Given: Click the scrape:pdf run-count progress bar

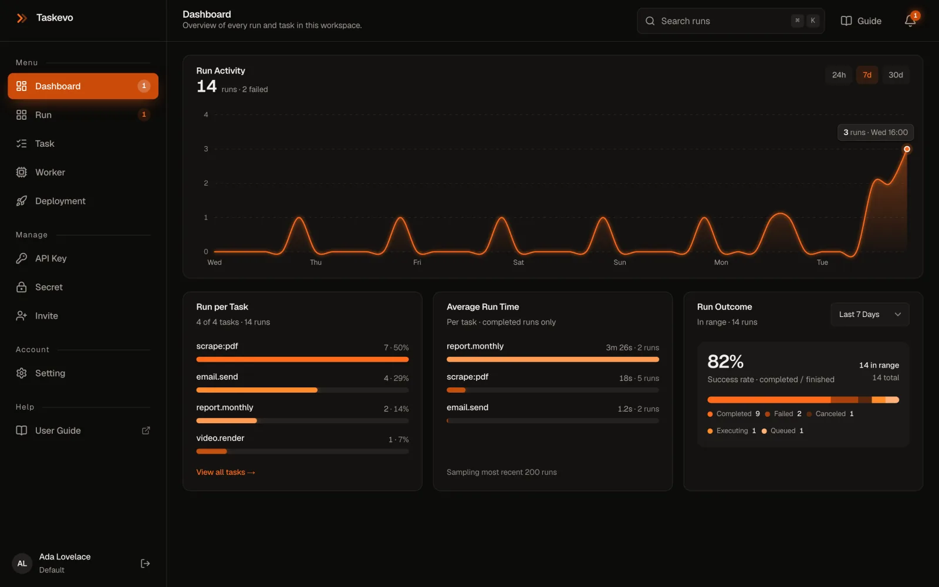Looking at the screenshot, I should point(302,359).
